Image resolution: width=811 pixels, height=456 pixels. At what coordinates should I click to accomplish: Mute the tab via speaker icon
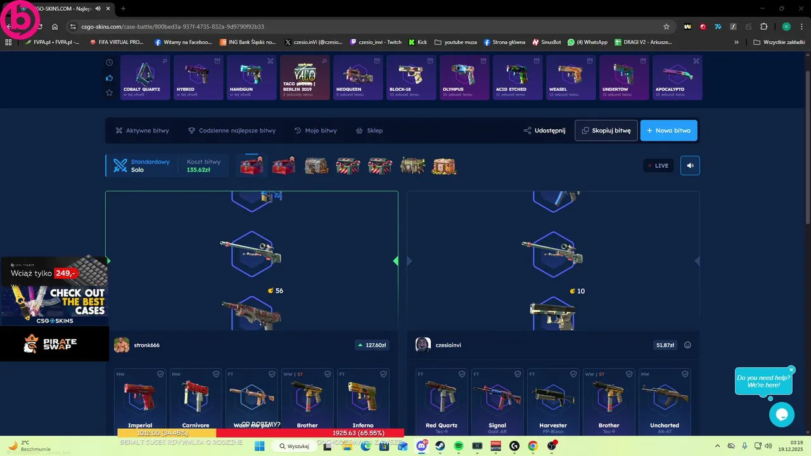pyautogui.click(x=98, y=8)
